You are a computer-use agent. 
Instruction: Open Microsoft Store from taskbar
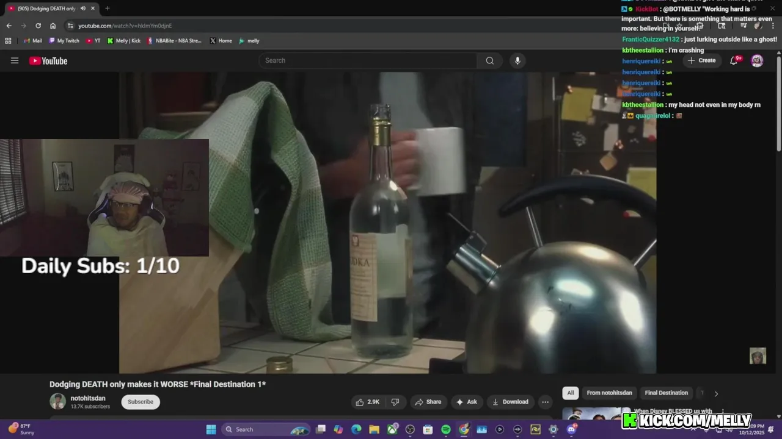[x=428, y=429]
